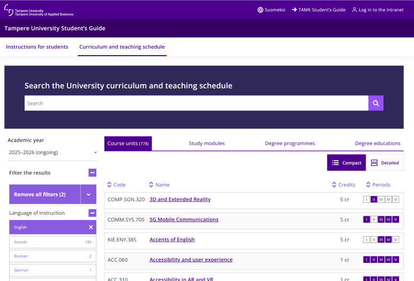Click course code COMM.SYS.700
This screenshot has height=281, width=414.
coord(126,219)
